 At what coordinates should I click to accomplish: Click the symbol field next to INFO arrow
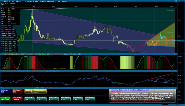pyautogui.click(x=13, y=1)
